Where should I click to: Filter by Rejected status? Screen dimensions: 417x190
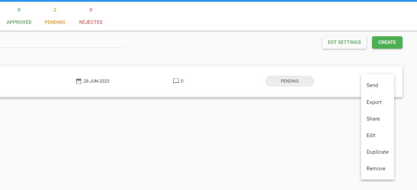point(91,22)
